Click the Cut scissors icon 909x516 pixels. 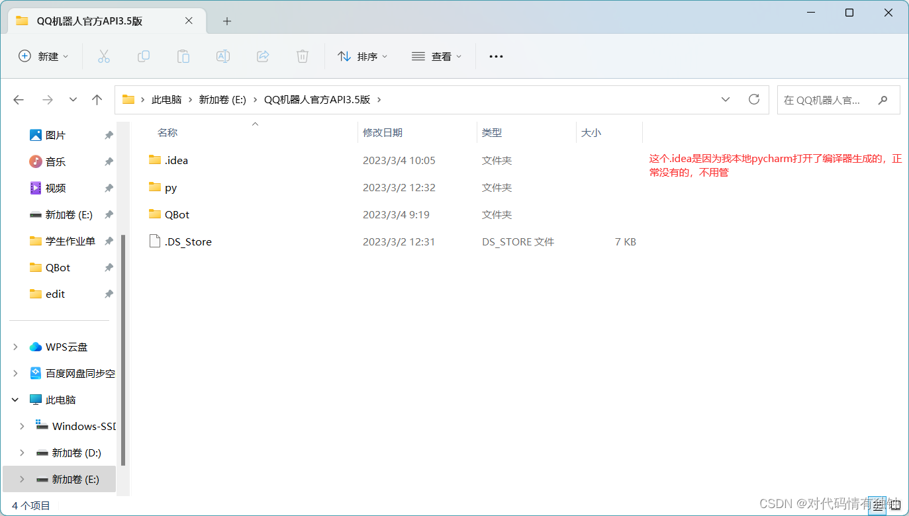click(103, 56)
